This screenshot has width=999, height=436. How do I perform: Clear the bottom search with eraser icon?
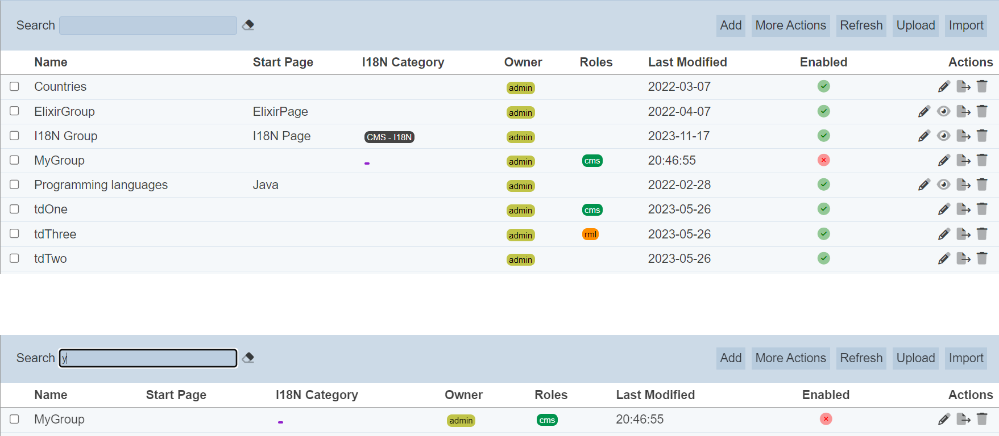coord(248,358)
